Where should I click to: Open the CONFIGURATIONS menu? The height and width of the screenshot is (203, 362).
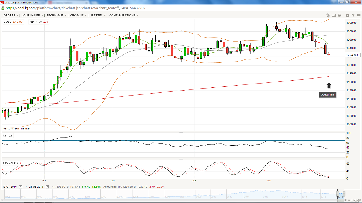point(124,16)
